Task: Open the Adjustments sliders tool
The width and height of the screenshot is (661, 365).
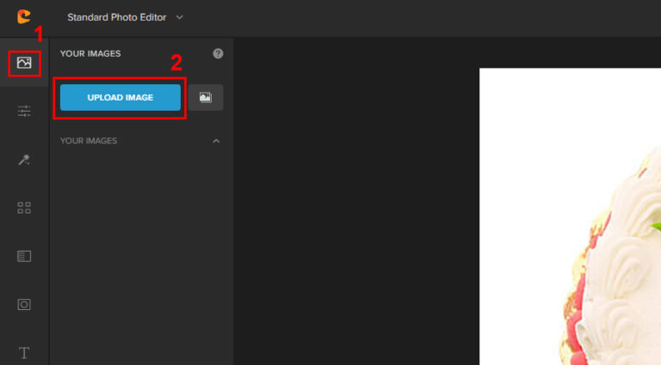Action: click(24, 111)
